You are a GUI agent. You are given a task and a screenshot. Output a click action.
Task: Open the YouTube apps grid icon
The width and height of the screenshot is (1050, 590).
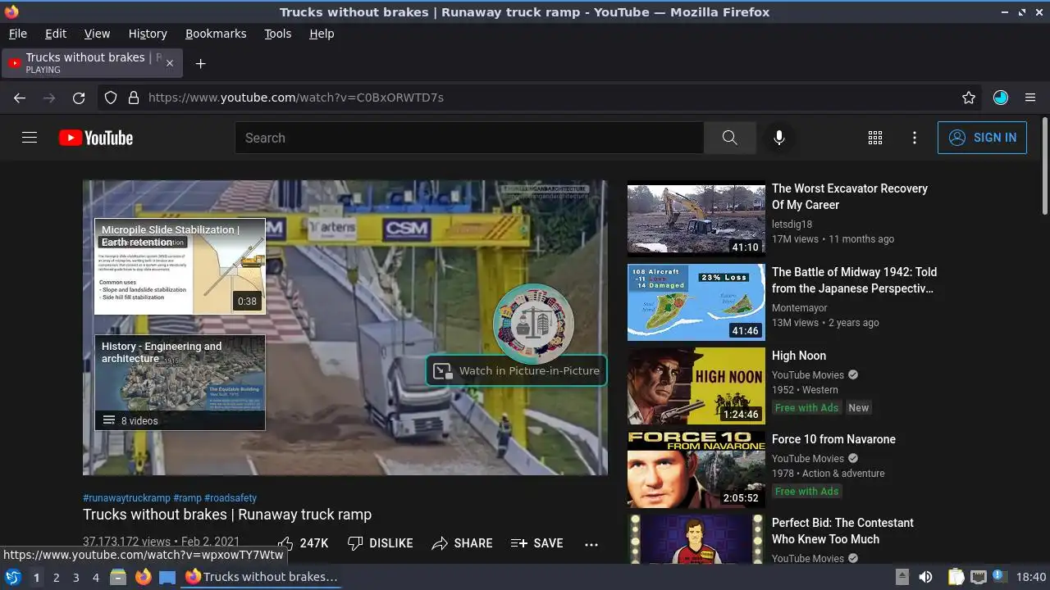click(x=875, y=138)
